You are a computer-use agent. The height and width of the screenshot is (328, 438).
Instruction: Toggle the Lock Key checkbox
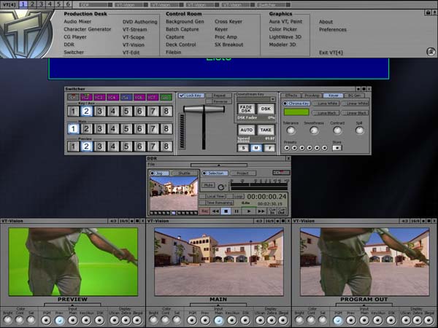tap(191, 95)
